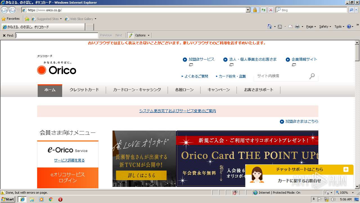
Task: Click the サイト内検索 search field
Action: 281,76
